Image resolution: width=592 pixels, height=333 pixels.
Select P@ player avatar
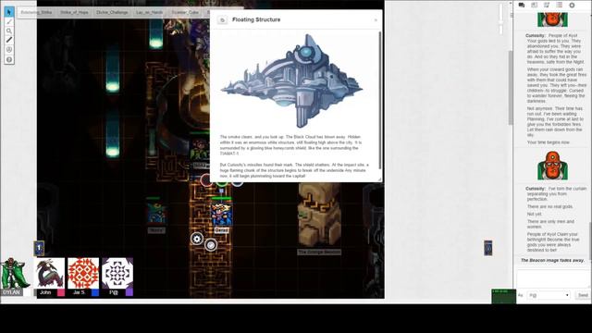point(117,274)
